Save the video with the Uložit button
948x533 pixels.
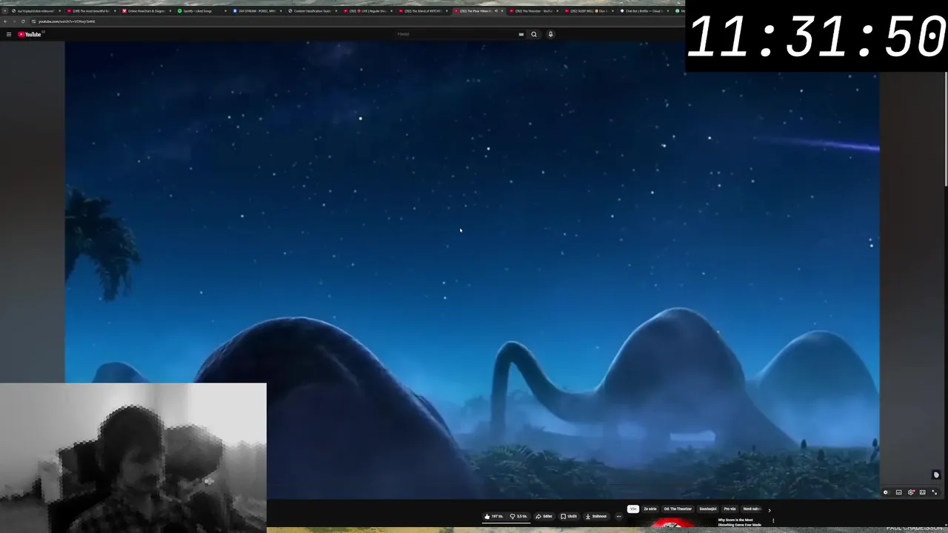click(569, 517)
